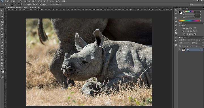Viewport: 204px width, 108px height.
Task: Select the Blur tool
Action: [x=2, y=46]
